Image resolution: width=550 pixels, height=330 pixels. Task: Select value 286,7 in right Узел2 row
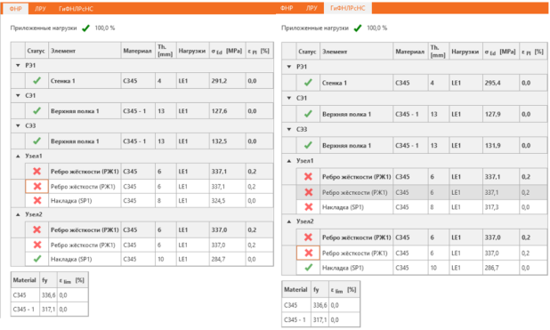tap(492, 269)
